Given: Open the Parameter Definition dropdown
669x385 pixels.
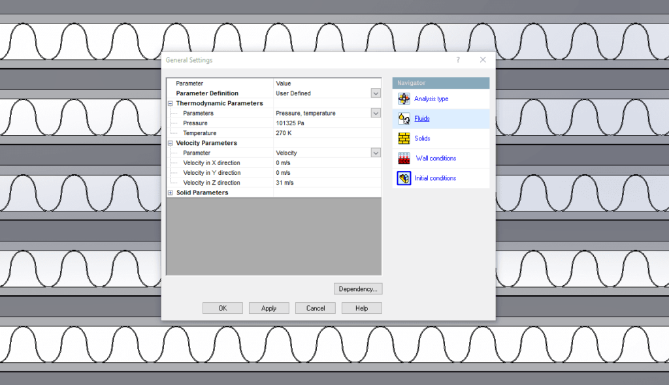Looking at the screenshot, I should coord(376,93).
